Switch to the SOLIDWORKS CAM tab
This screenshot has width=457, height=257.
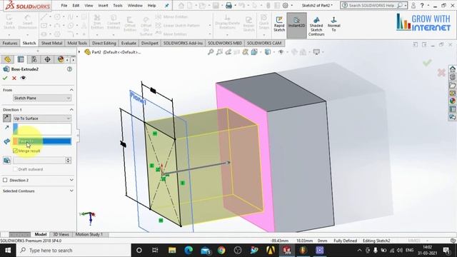264,43
